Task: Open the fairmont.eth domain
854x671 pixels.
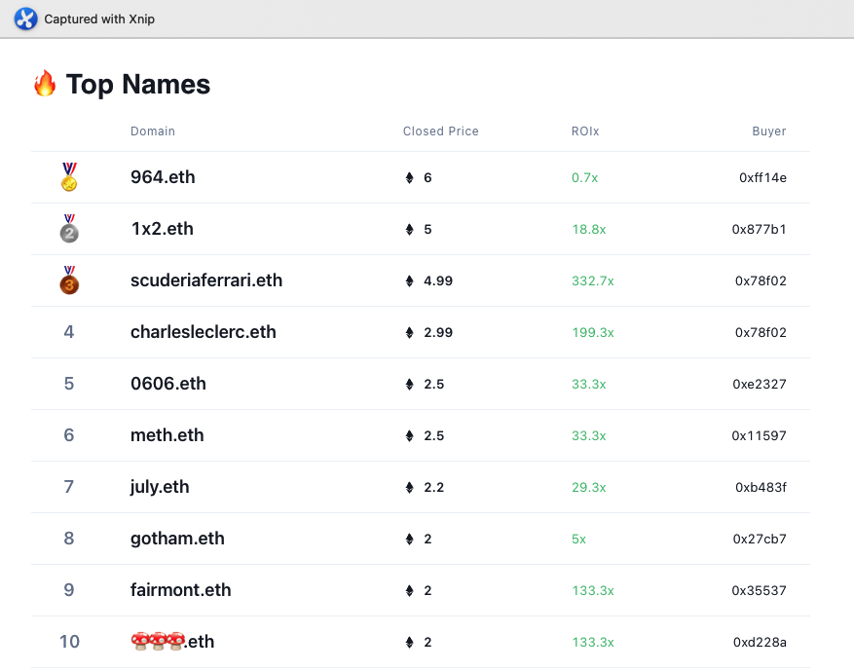Action: (181, 590)
